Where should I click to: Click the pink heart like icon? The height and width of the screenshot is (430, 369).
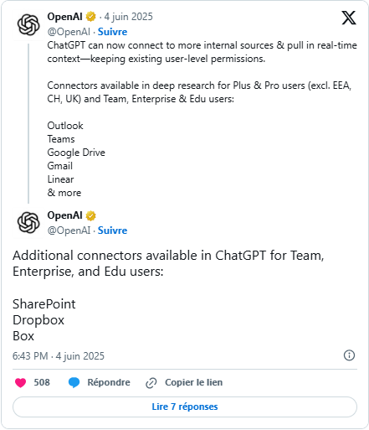tap(20, 382)
